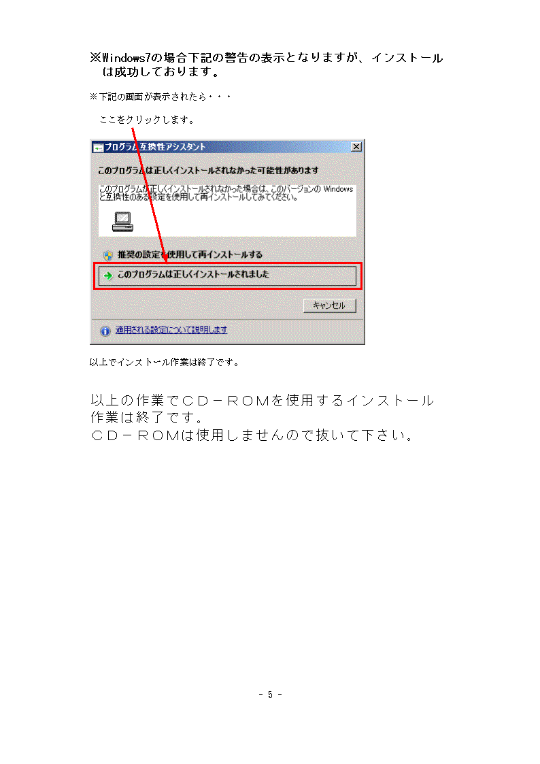
Task: Click the ※下記の画面が表示されたら note
Action: click(x=161, y=97)
